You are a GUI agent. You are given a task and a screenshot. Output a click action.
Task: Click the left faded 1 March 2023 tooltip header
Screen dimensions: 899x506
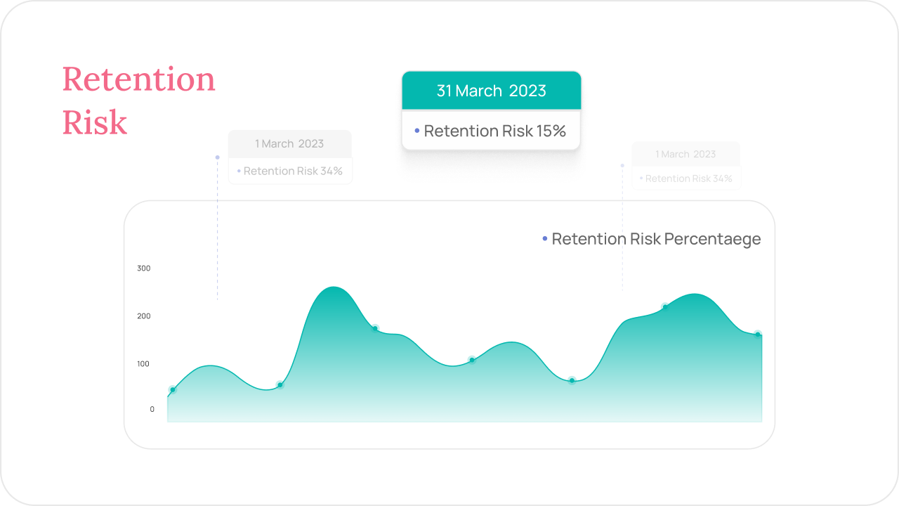tap(289, 143)
